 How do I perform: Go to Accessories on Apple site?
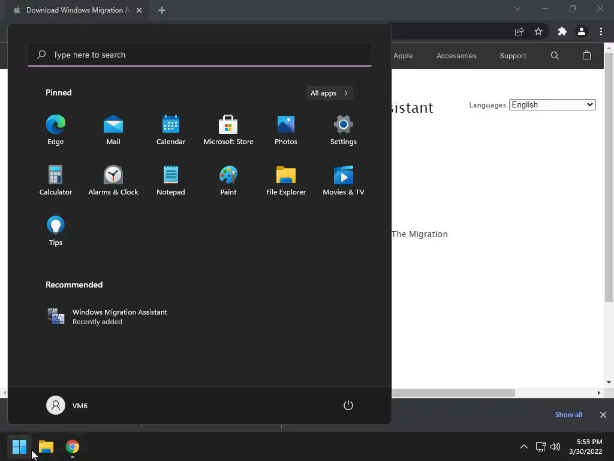tap(456, 56)
